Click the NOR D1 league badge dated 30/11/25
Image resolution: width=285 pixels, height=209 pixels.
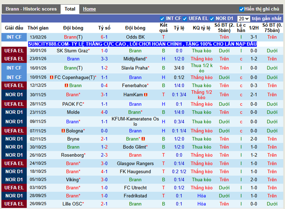14,95
